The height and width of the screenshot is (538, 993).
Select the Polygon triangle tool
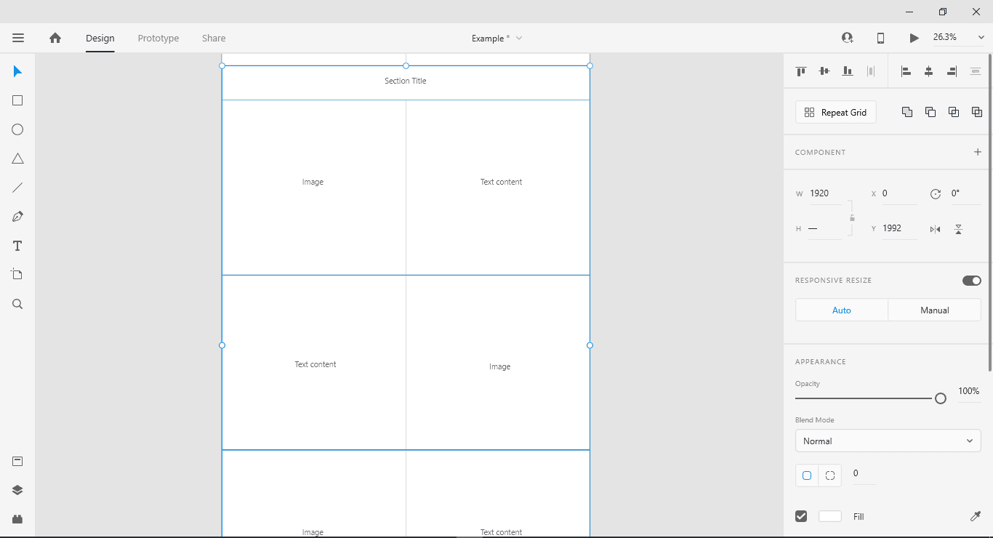[17, 158]
